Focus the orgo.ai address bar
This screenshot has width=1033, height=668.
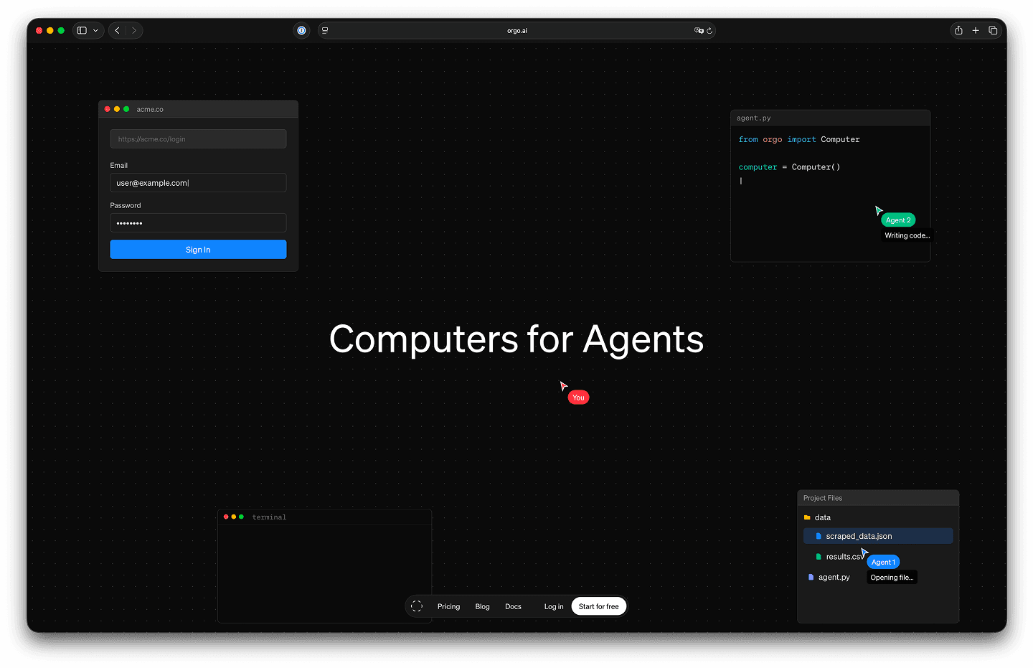click(516, 30)
